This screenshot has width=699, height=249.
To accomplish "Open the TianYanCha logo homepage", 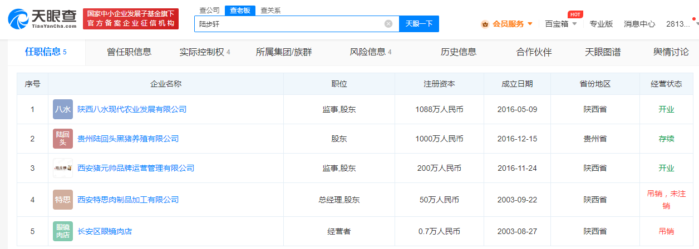I will [42, 19].
